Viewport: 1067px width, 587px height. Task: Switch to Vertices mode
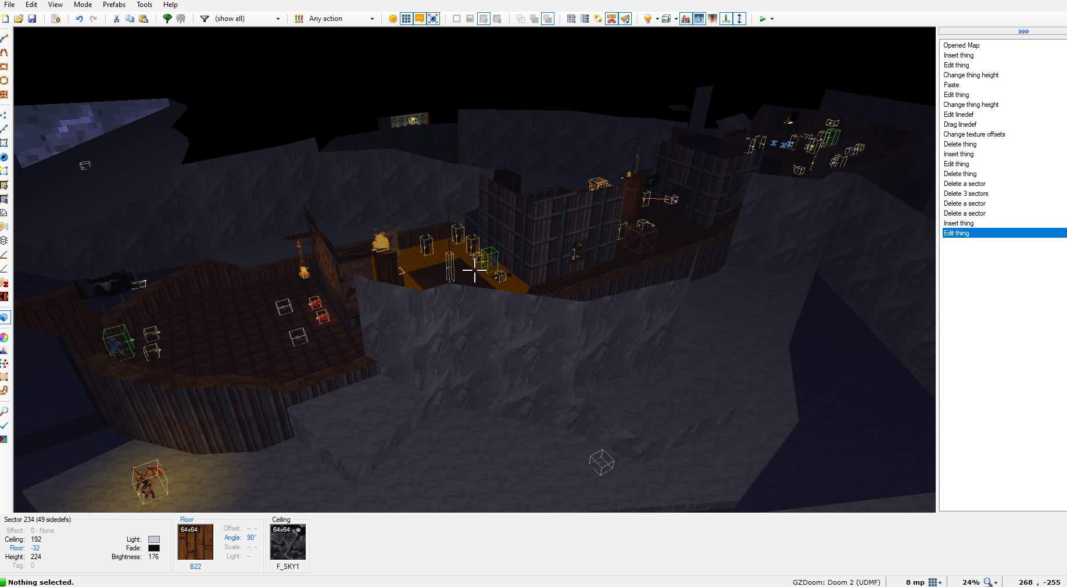(x=4, y=115)
